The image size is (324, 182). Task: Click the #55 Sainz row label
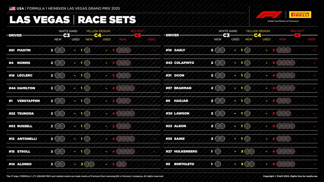coord(175,139)
